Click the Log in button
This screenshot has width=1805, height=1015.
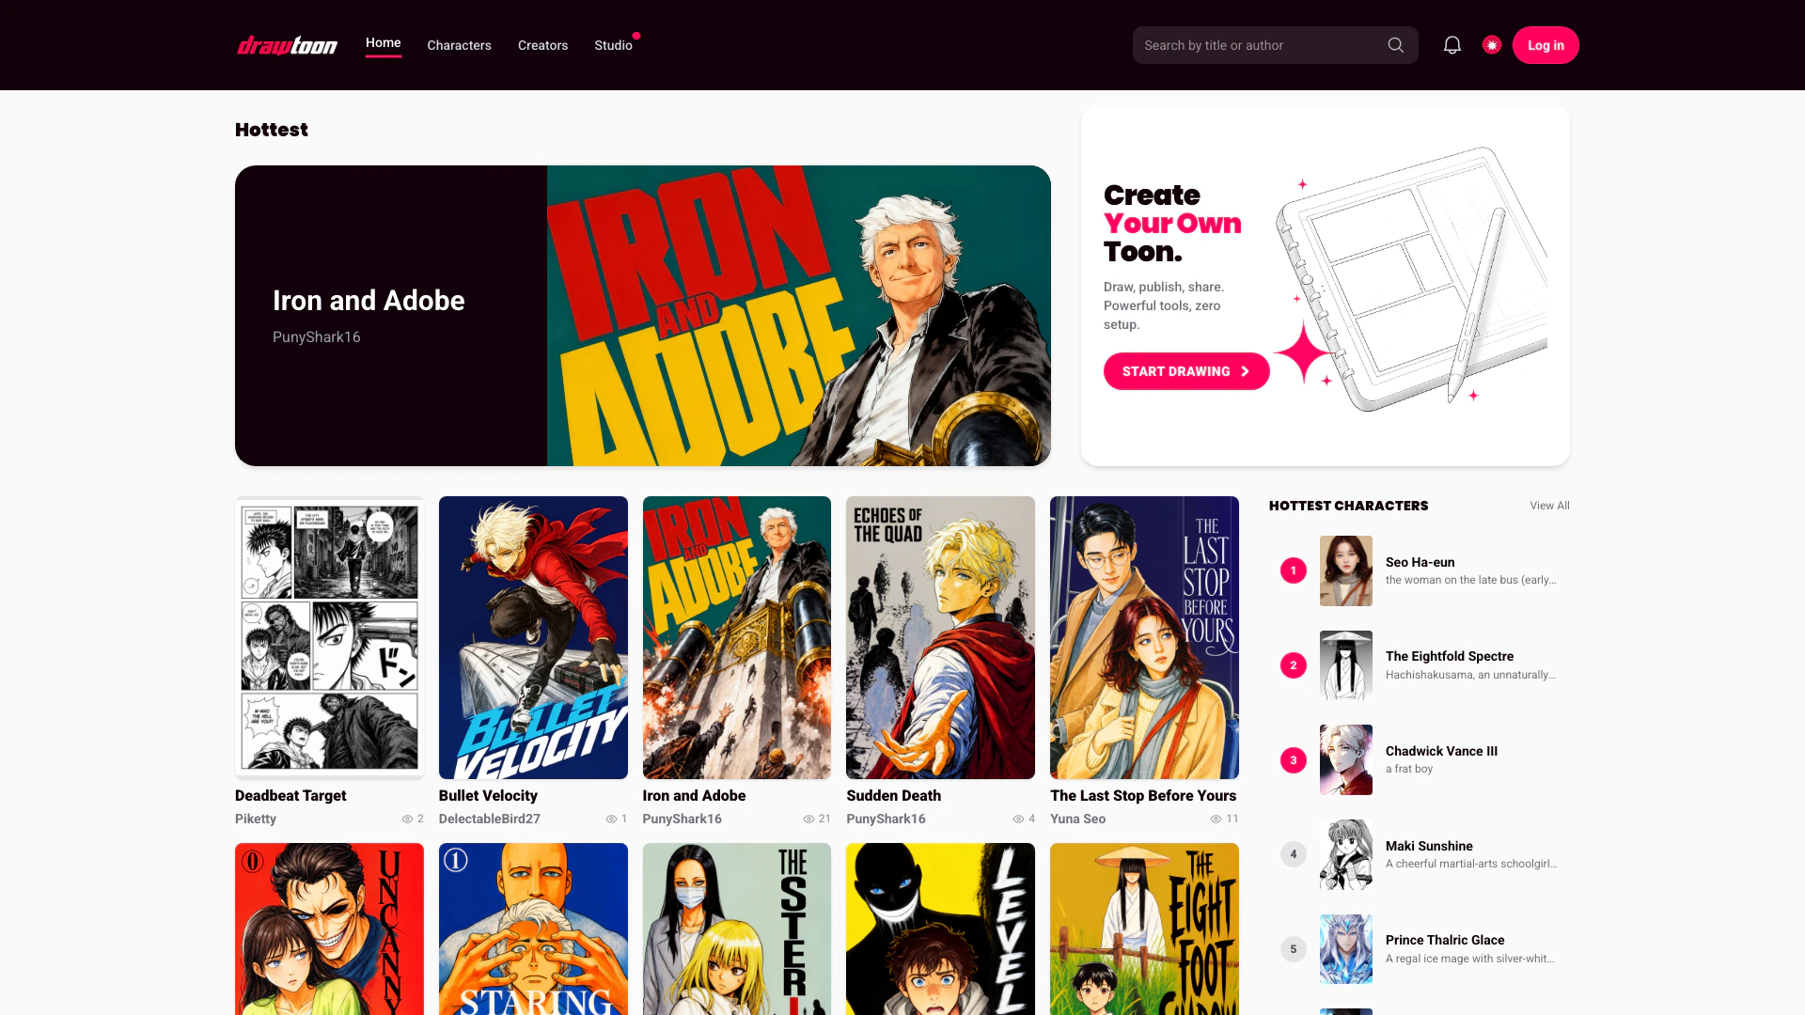(1546, 45)
